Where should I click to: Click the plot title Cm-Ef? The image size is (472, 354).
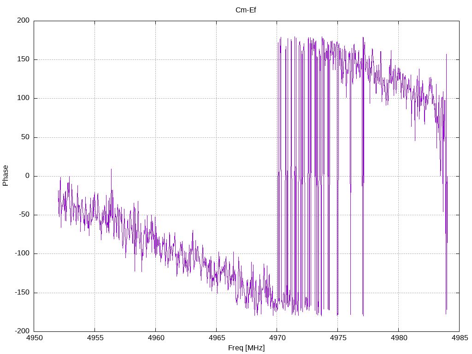coord(246,10)
